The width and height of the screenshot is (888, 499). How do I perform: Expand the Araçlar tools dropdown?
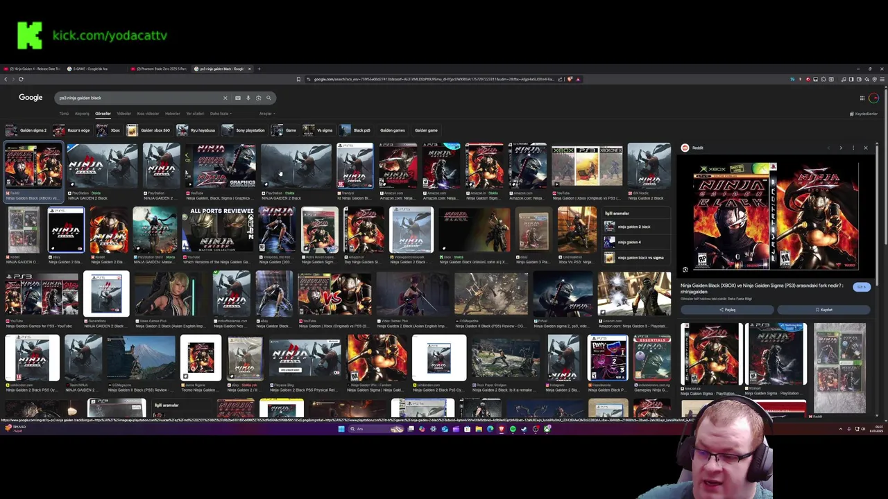pyautogui.click(x=266, y=114)
